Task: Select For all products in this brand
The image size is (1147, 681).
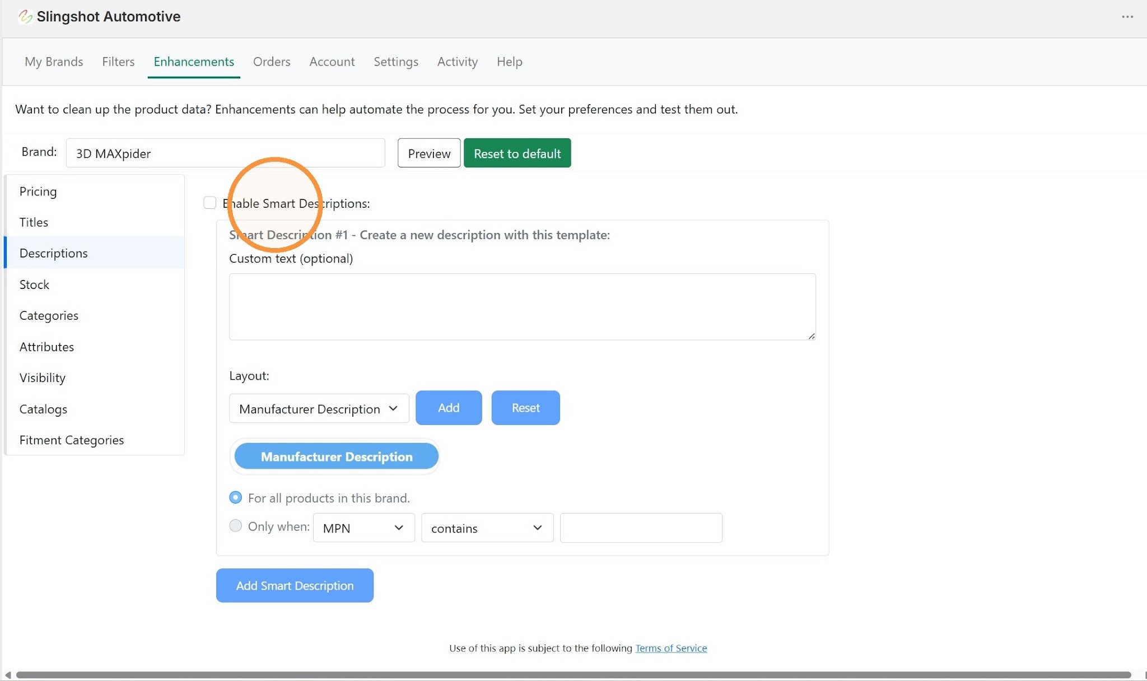Action: point(236,497)
